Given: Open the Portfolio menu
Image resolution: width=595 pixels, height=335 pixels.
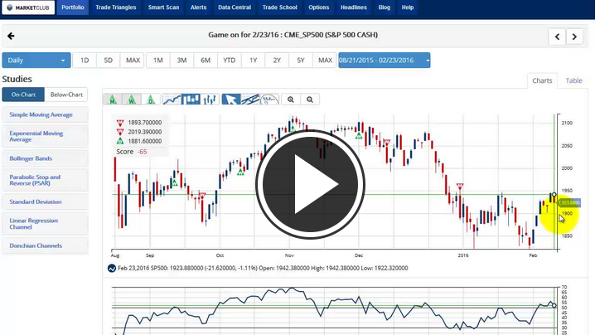Looking at the screenshot, I should [72, 7].
